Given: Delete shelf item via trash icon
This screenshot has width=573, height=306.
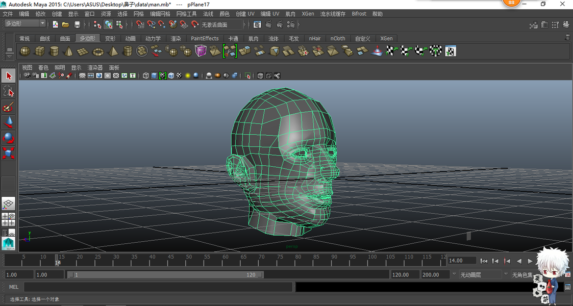Looking at the screenshot, I should [567, 37].
